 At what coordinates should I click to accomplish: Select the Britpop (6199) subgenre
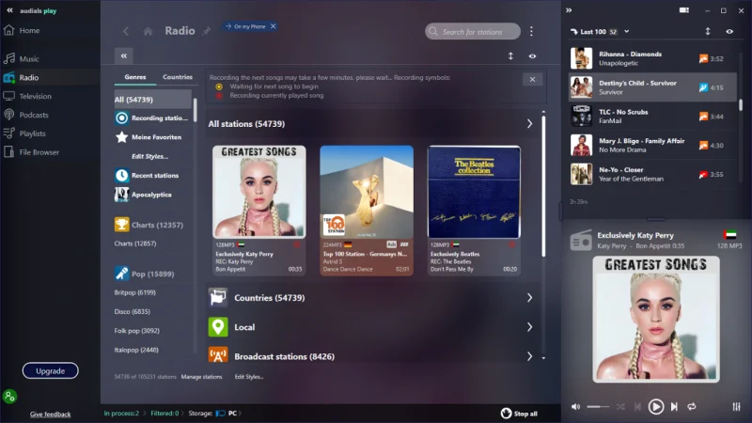(x=134, y=292)
